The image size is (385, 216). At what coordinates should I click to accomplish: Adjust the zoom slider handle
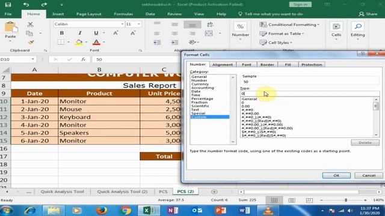click(x=346, y=200)
